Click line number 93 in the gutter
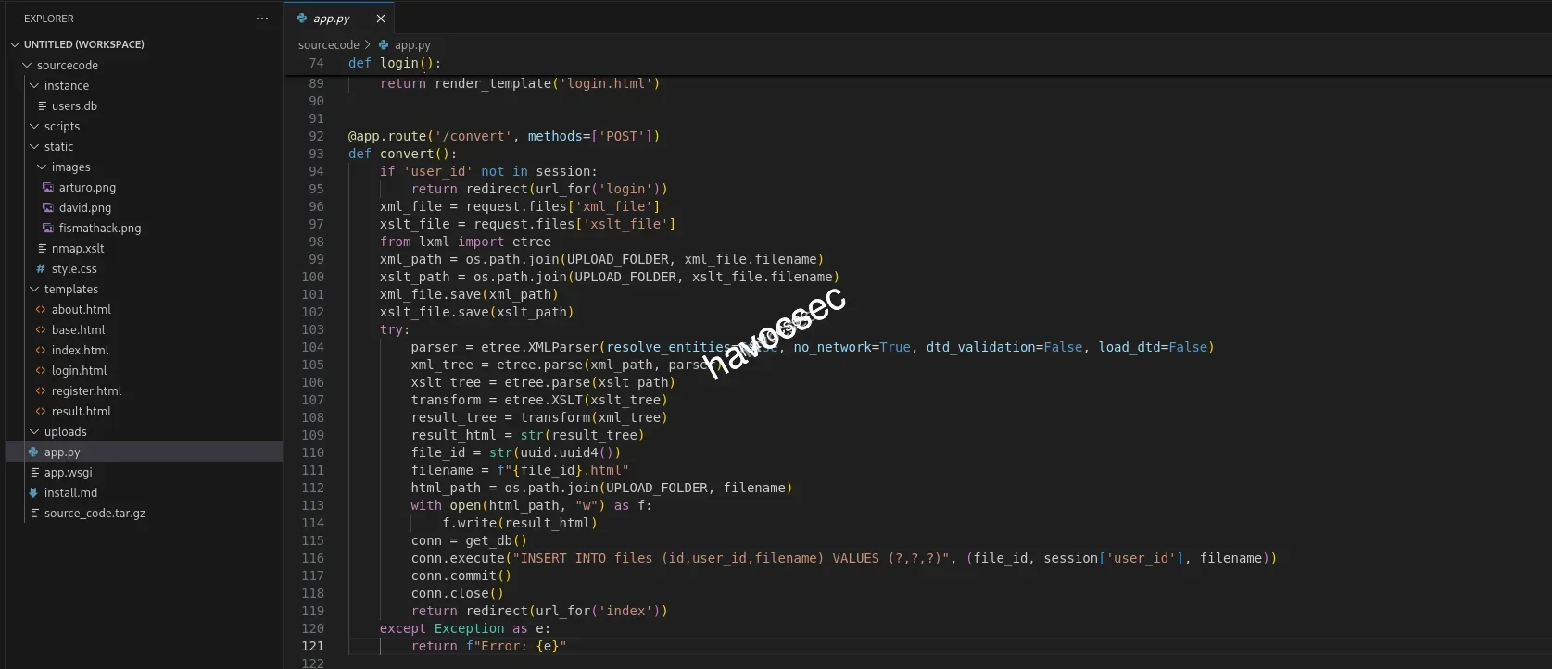Viewport: 1552px width, 669px height. [317, 154]
